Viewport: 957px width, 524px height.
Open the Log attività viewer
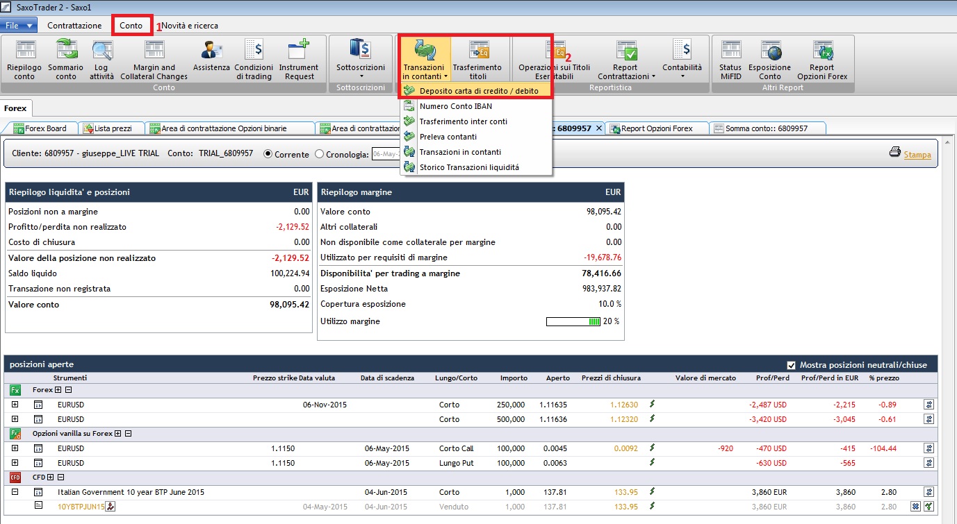[102, 60]
